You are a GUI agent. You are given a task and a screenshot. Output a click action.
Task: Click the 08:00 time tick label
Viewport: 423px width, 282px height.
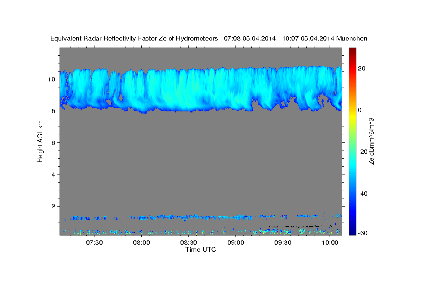pos(142,243)
